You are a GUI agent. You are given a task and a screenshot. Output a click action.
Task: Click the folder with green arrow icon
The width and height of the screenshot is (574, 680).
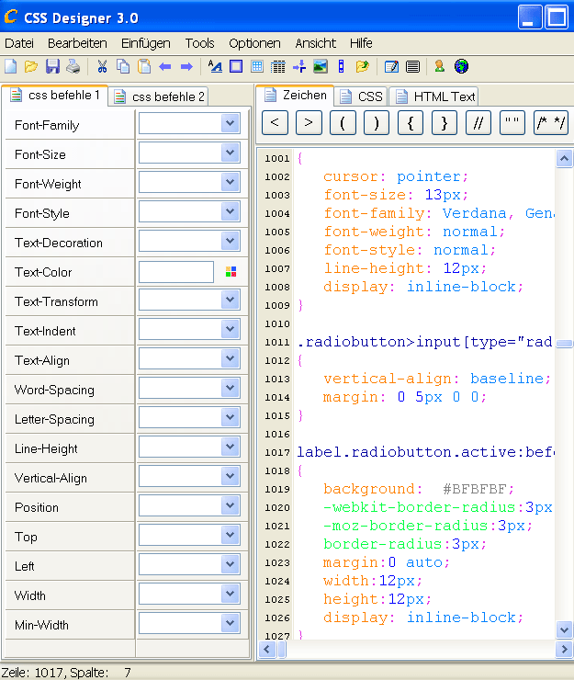362,66
